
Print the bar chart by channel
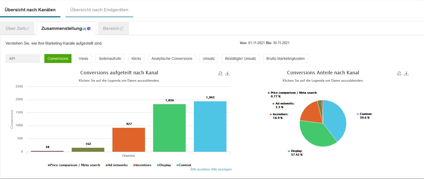(220, 73)
